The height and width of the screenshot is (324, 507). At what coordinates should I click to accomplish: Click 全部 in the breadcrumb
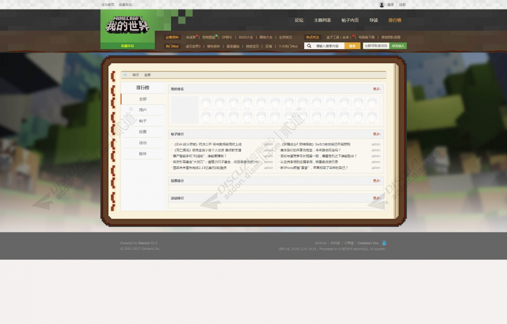tap(148, 75)
